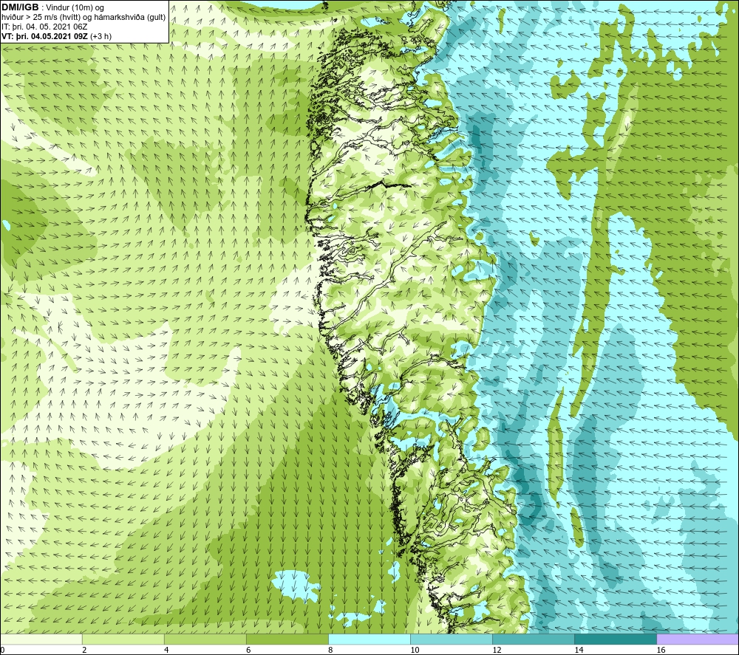Image resolution: width=739 pixels, height=655 pixels.
Task: Click the purple swatch above 16 m/s
Action: pos(698,639)
